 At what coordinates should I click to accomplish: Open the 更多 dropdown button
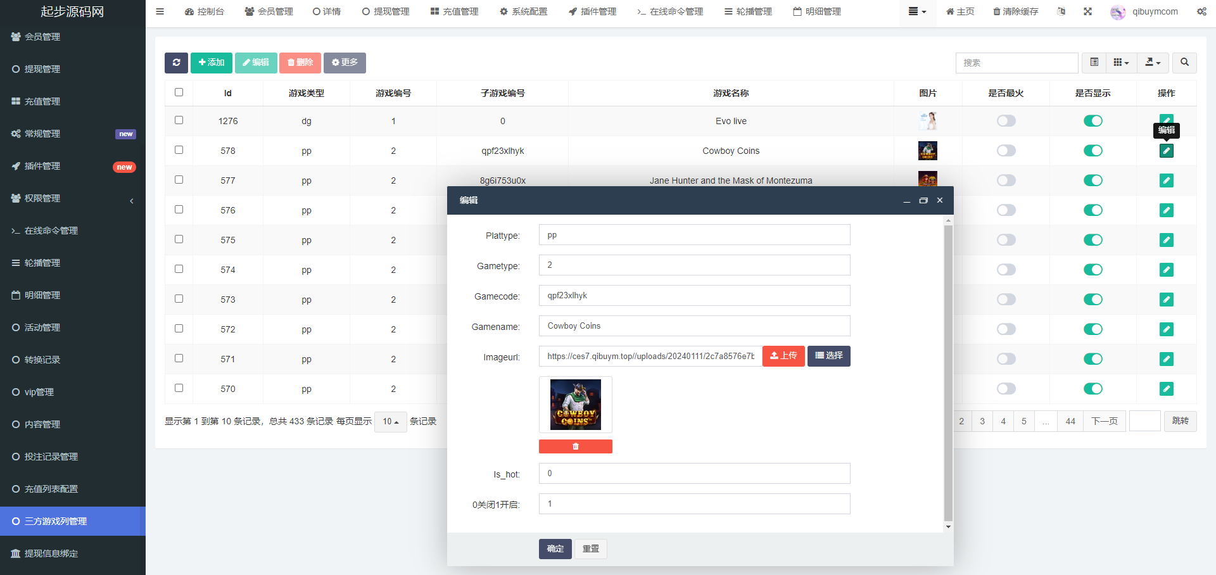[x=345, y=63]
